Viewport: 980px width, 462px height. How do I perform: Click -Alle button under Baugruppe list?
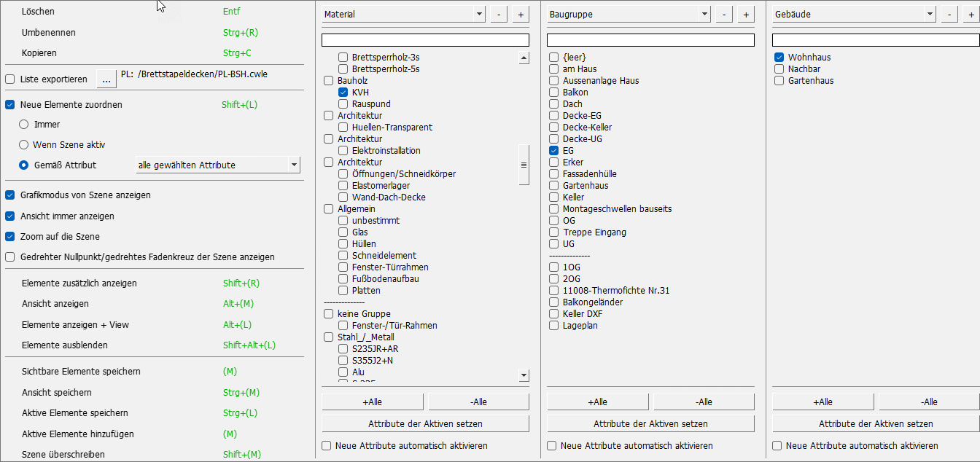click(x=704, y=402)
